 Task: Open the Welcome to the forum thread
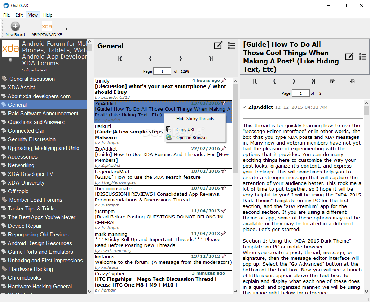tap(163, 262)
